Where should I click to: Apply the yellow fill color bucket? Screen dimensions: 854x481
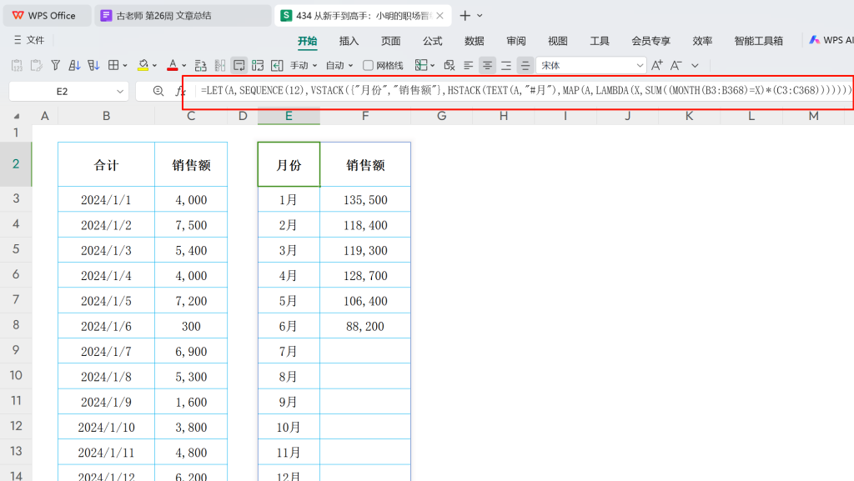(143, 65)
